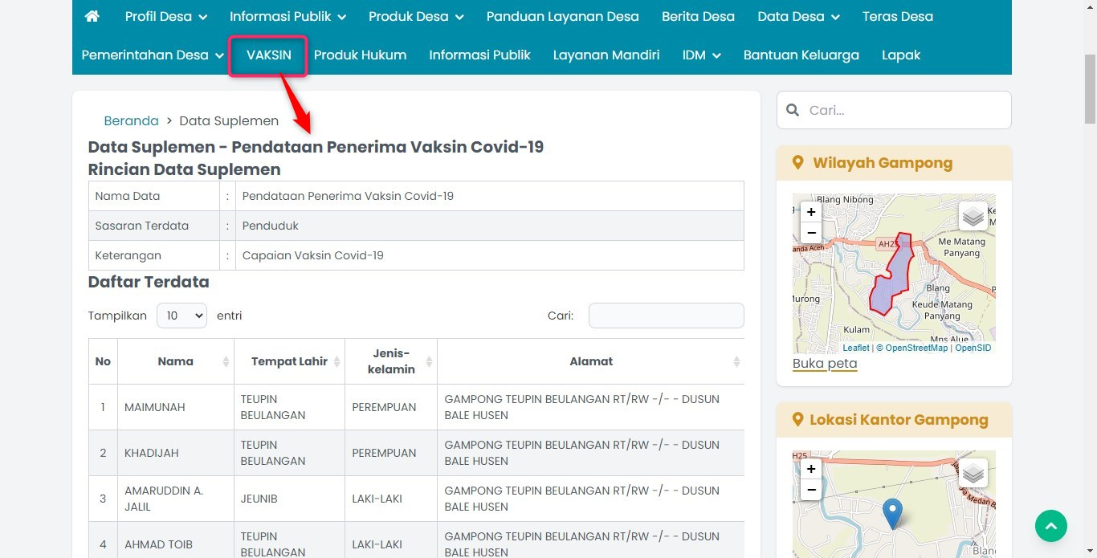Click the Buka peta link
Image resolution: width=1097 pixels, height=558 pixels.
click(x=824, y=363)
